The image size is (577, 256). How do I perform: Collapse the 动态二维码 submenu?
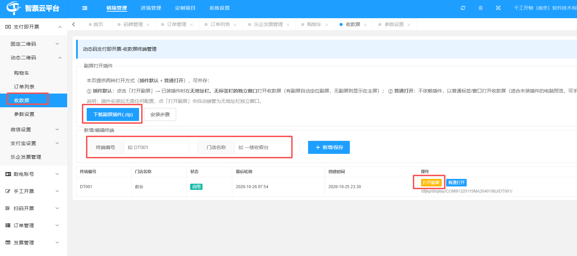click(x=60, y=58)
